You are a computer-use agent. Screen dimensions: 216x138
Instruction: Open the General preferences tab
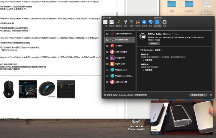(x=105, y=23)
